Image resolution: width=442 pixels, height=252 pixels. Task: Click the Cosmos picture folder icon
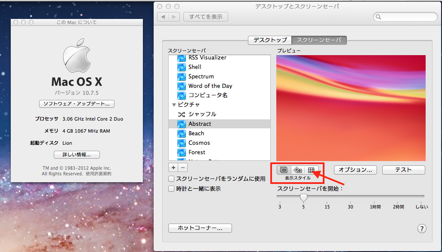(x=182, y=143)
